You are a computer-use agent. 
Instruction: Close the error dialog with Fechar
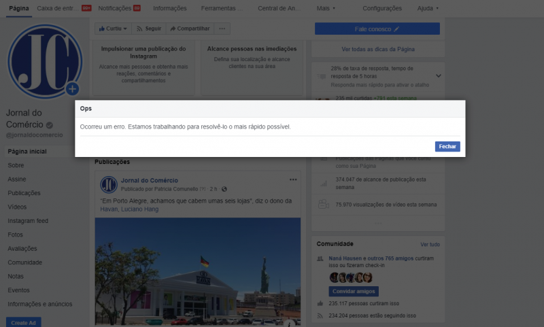447,146
